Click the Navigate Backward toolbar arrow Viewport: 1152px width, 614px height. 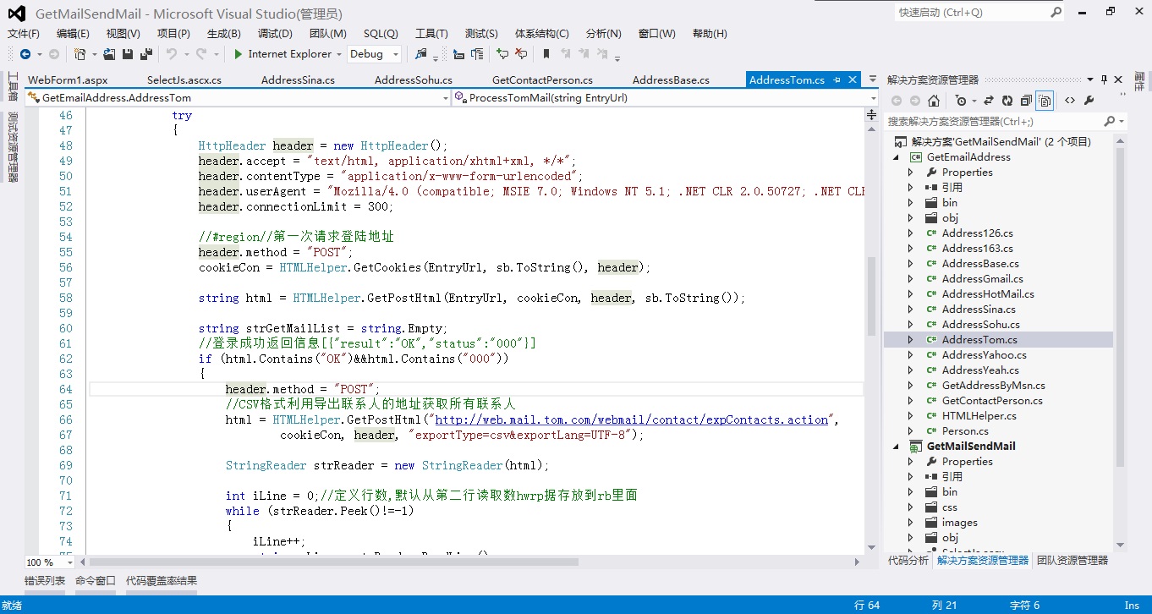pyautogui.click(x=25, y=54)
